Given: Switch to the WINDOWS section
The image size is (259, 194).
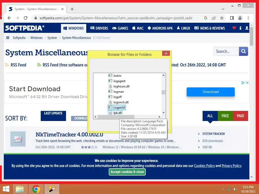Looking at the screenshot, I should (x=74, y=28).
